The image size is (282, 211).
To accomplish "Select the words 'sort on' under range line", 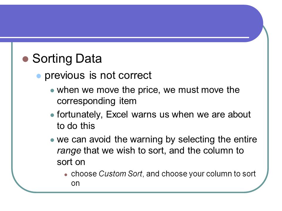I will (x=71, y=162).
